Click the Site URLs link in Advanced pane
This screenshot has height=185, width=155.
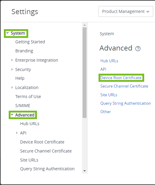pos(109,95)
